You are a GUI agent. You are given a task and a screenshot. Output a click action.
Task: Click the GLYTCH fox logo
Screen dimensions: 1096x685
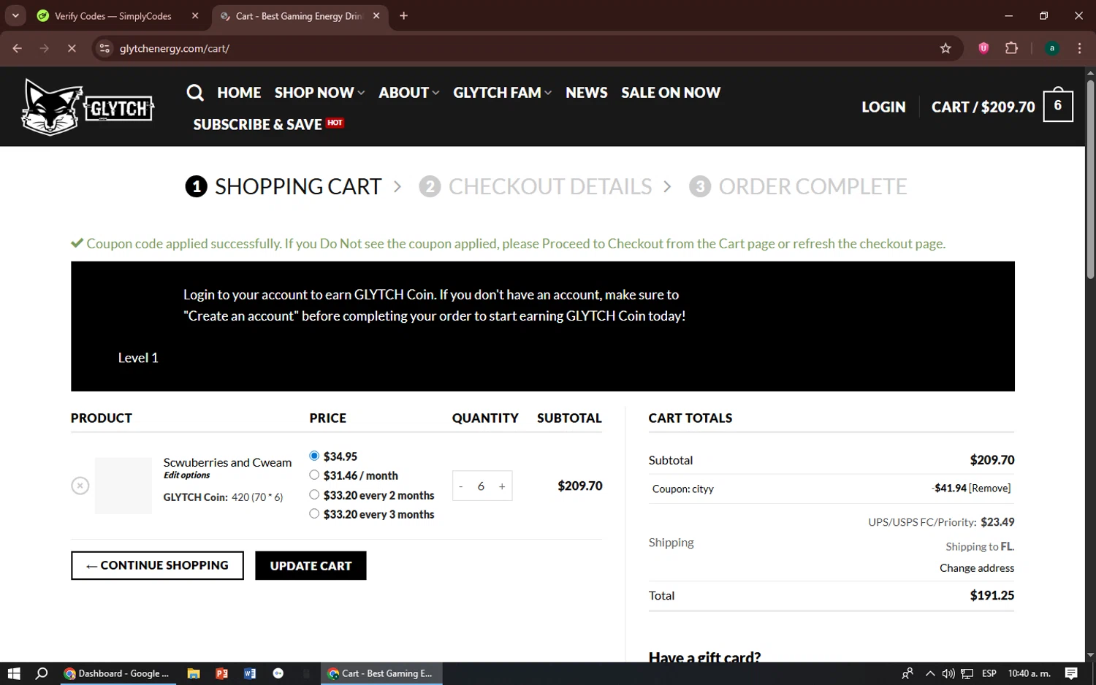pos(88,107)
